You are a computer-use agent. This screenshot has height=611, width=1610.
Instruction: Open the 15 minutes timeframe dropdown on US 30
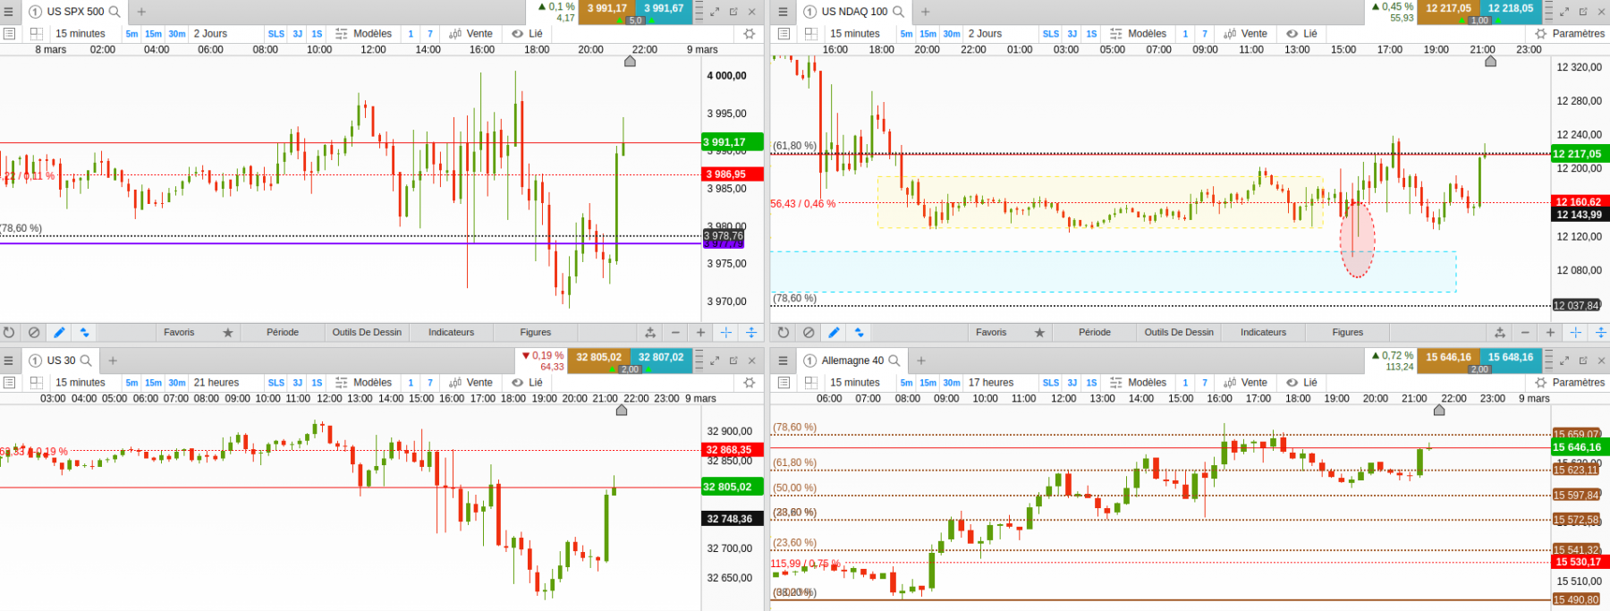coord(80,382)
